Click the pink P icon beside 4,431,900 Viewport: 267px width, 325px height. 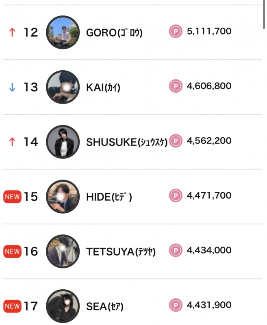176,305
